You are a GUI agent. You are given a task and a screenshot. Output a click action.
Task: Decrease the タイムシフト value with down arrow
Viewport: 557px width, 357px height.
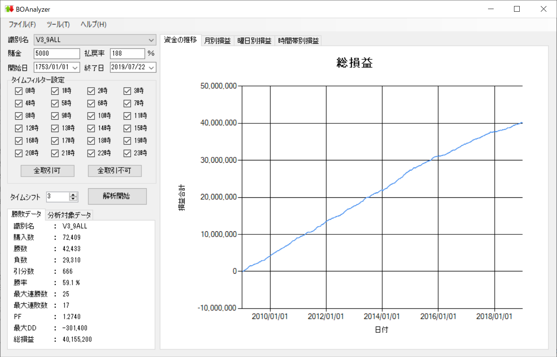73,199
